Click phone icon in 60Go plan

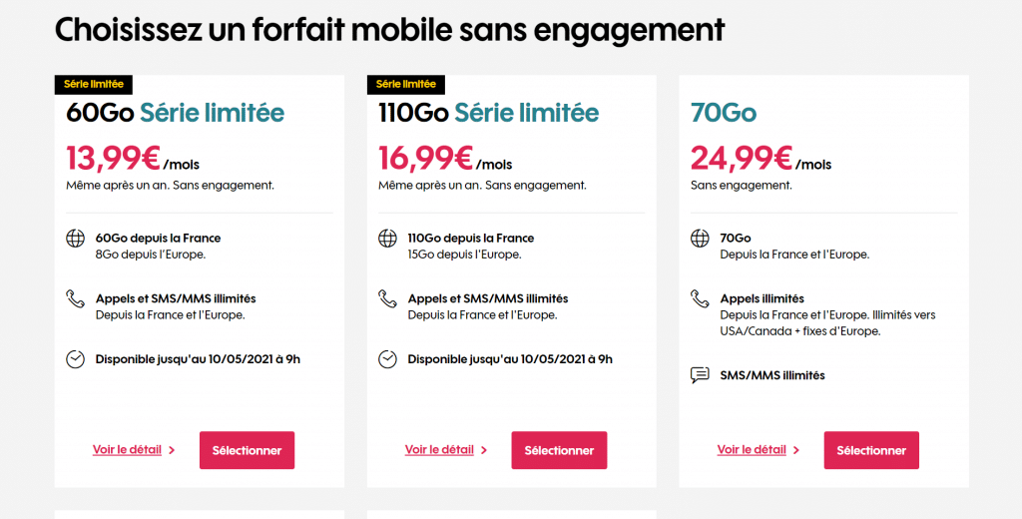[x=75, y=299]
